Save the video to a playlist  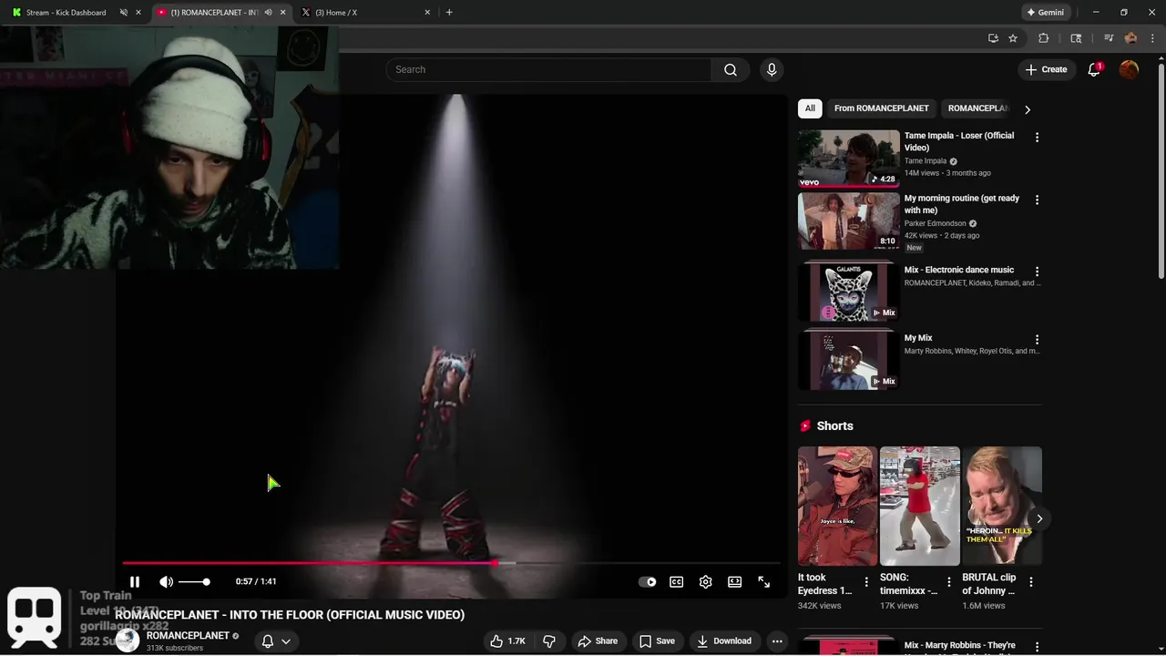click(x=657, y=641)
